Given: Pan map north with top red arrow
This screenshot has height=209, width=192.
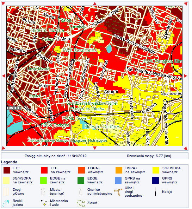Looking at the screenshot, I should [95, 4].
